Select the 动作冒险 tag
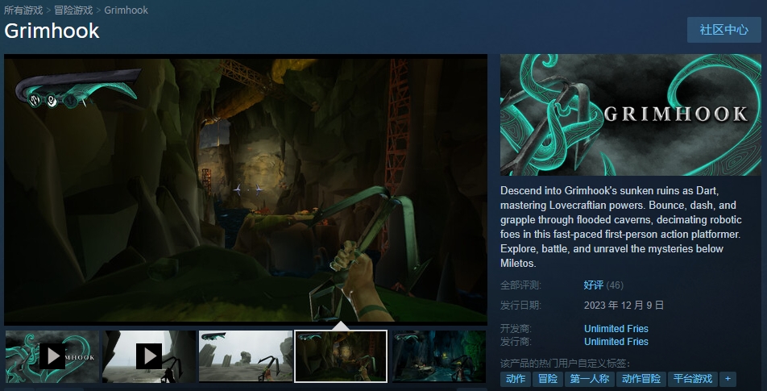This screenshot has width=767, height=391. pos(641,379)
